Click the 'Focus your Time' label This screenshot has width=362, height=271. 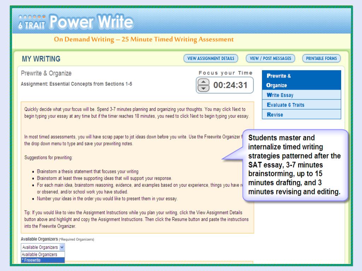tap(226, 73)
